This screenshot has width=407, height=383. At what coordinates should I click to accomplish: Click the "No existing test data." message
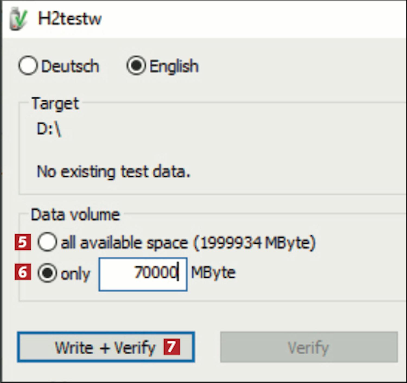click(x=113, y=172)
